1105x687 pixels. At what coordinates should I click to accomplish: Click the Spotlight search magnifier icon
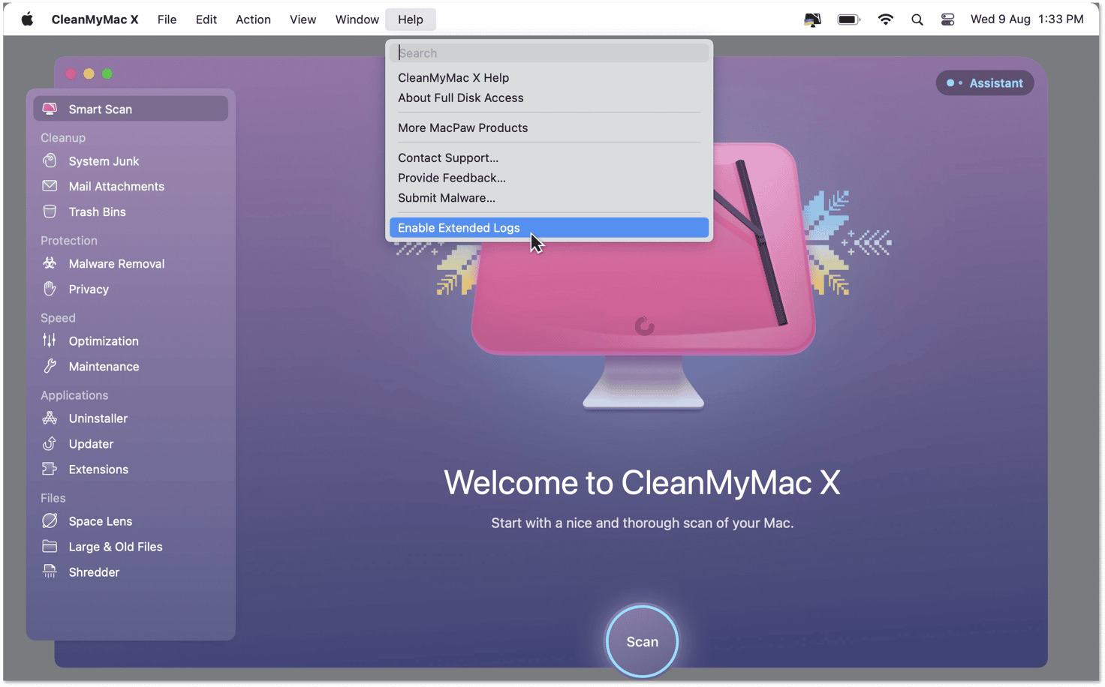pyautogui.click(x=917, y=19)
